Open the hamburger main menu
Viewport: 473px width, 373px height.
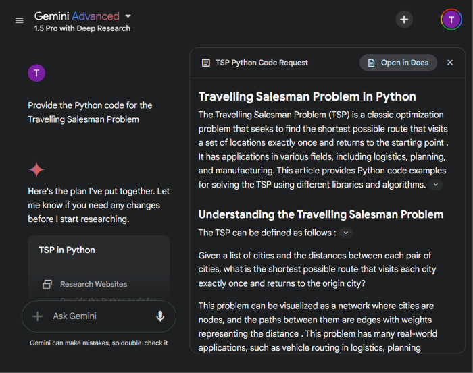pyautogui.click(x=19, y=20)
